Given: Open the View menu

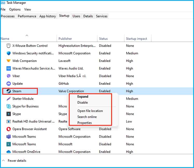Looking at the screenshot, I should tap(28, 9).
